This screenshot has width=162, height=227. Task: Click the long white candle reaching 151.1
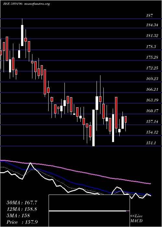point(93,128)
